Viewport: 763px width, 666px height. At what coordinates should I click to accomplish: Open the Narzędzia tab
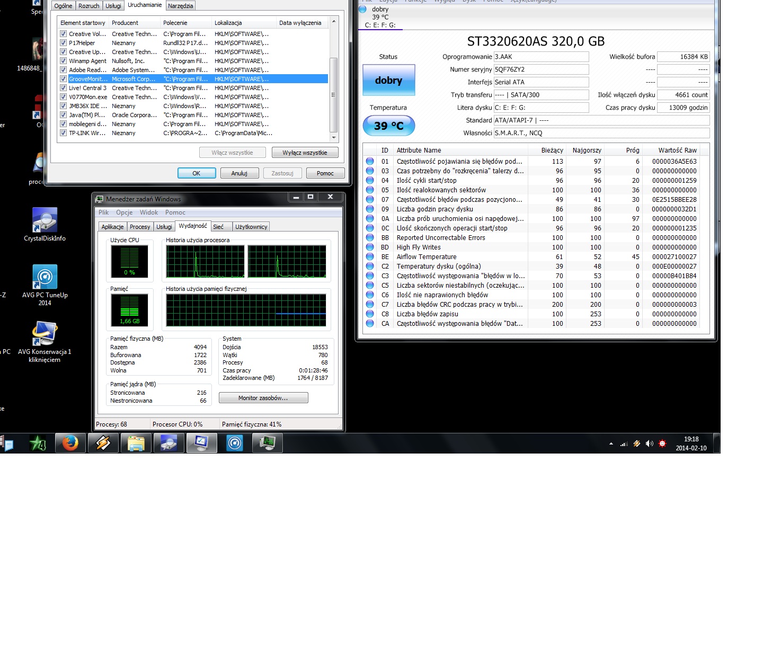tap(181, 6)
